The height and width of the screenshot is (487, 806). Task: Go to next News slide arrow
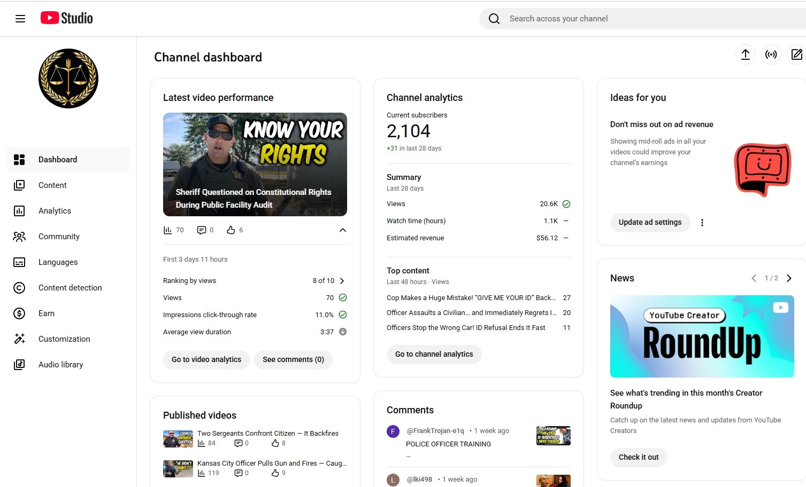[789, 278]
